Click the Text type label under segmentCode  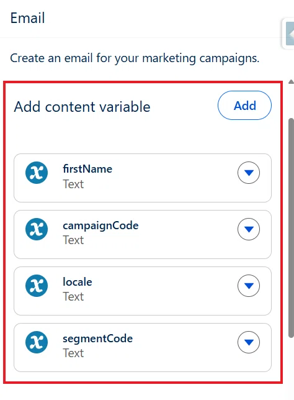[73, 353]
